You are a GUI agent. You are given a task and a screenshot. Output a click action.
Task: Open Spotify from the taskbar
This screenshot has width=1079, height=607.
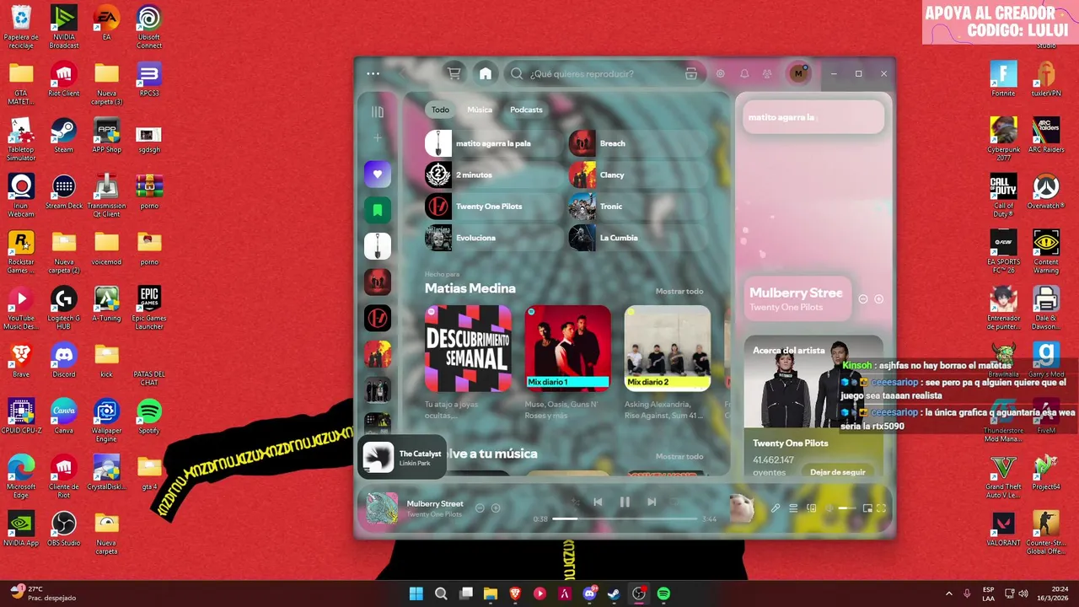click(663, 594)
